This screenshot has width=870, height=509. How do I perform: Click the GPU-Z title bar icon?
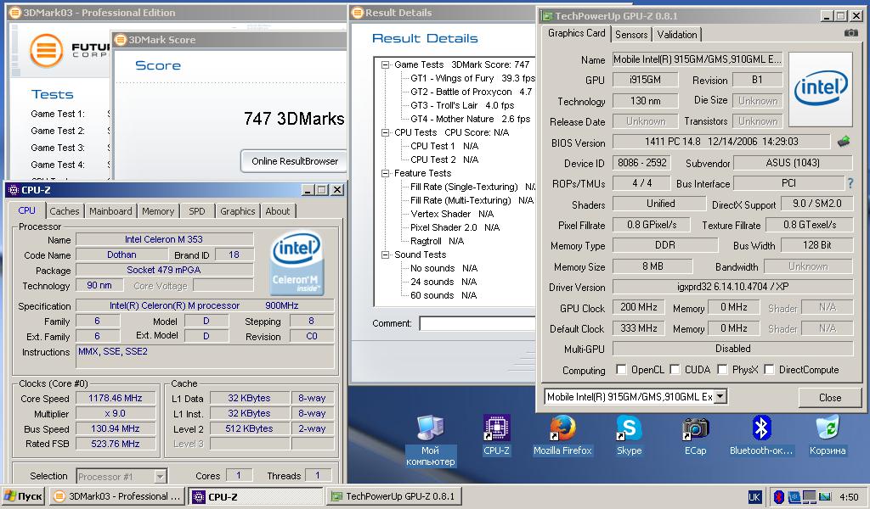(x=548, y=15)
